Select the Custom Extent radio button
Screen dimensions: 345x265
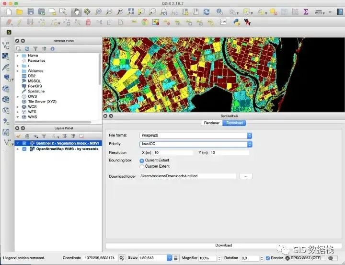[x=142, y=167]
